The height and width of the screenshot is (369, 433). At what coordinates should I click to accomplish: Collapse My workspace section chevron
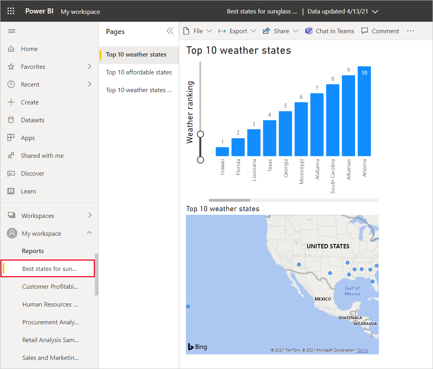coord(89,233)
